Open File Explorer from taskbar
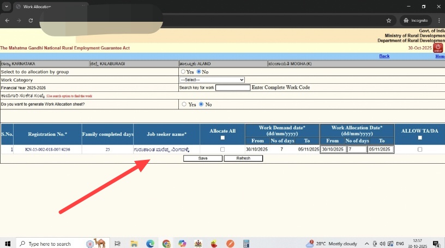Image resolution: width=445 pixels, height=248 pixels. (x=134, y=244)
